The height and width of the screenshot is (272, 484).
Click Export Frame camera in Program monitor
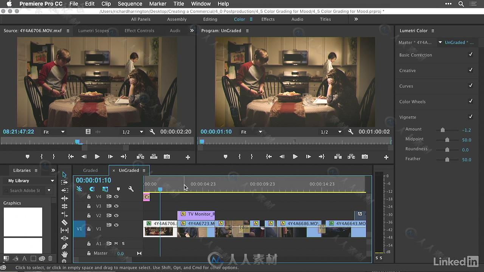click(x=365, y=157)
